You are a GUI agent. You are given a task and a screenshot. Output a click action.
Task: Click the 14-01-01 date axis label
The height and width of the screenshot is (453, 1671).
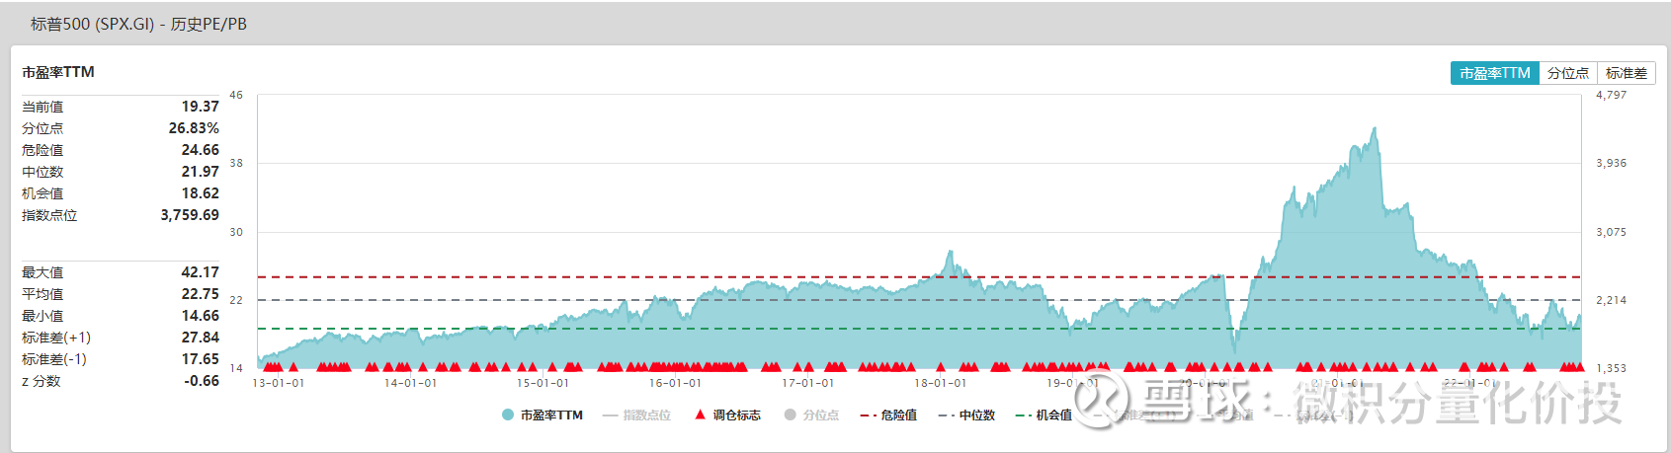tap(410, 383)
